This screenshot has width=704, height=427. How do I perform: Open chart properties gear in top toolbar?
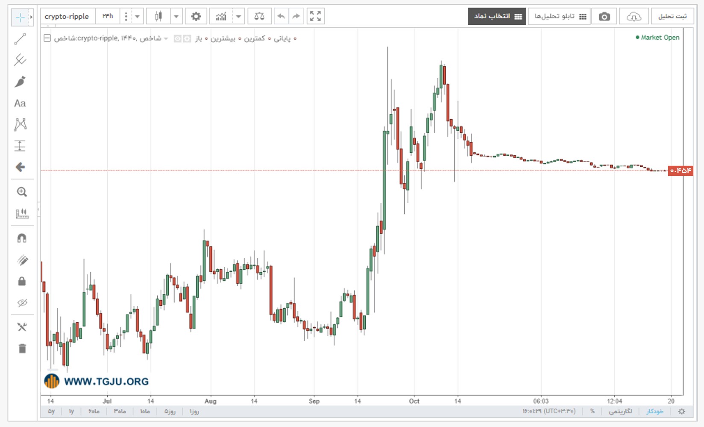(196, 17)
